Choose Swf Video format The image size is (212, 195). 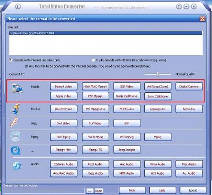64,123
